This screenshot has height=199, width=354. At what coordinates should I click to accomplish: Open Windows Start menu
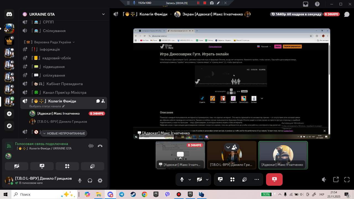pos(6,195)
